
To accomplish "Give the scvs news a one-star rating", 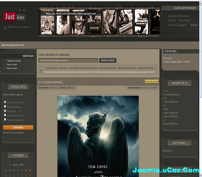I will point(146,81).
